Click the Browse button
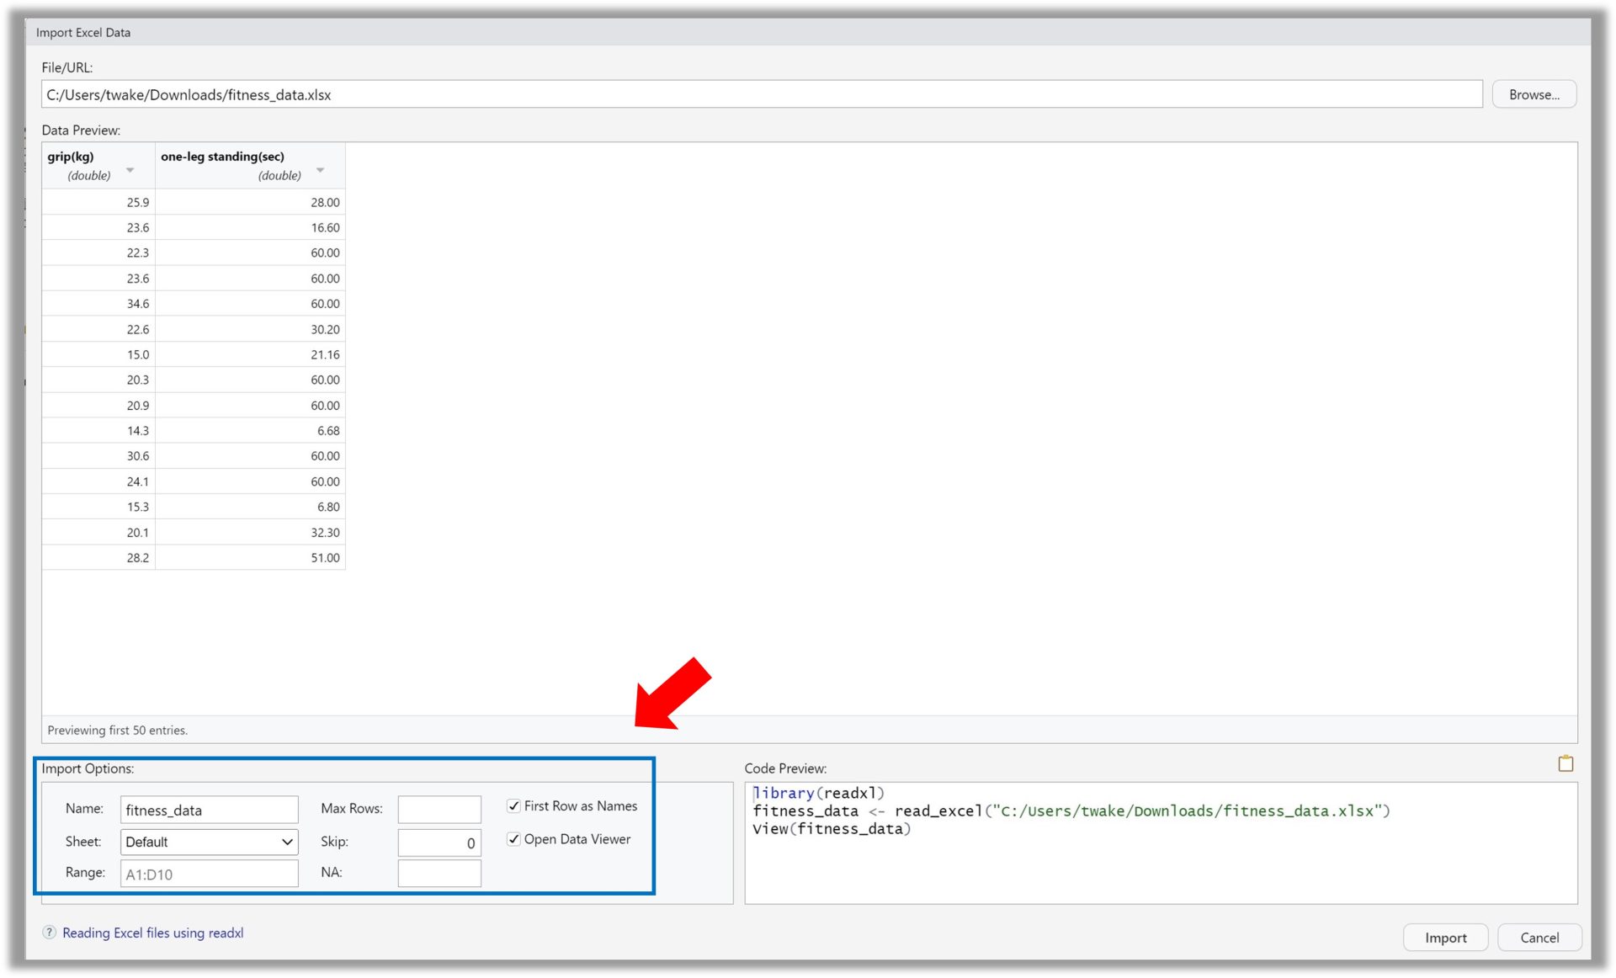The image size is (1616, 978). pos(1534,93)
